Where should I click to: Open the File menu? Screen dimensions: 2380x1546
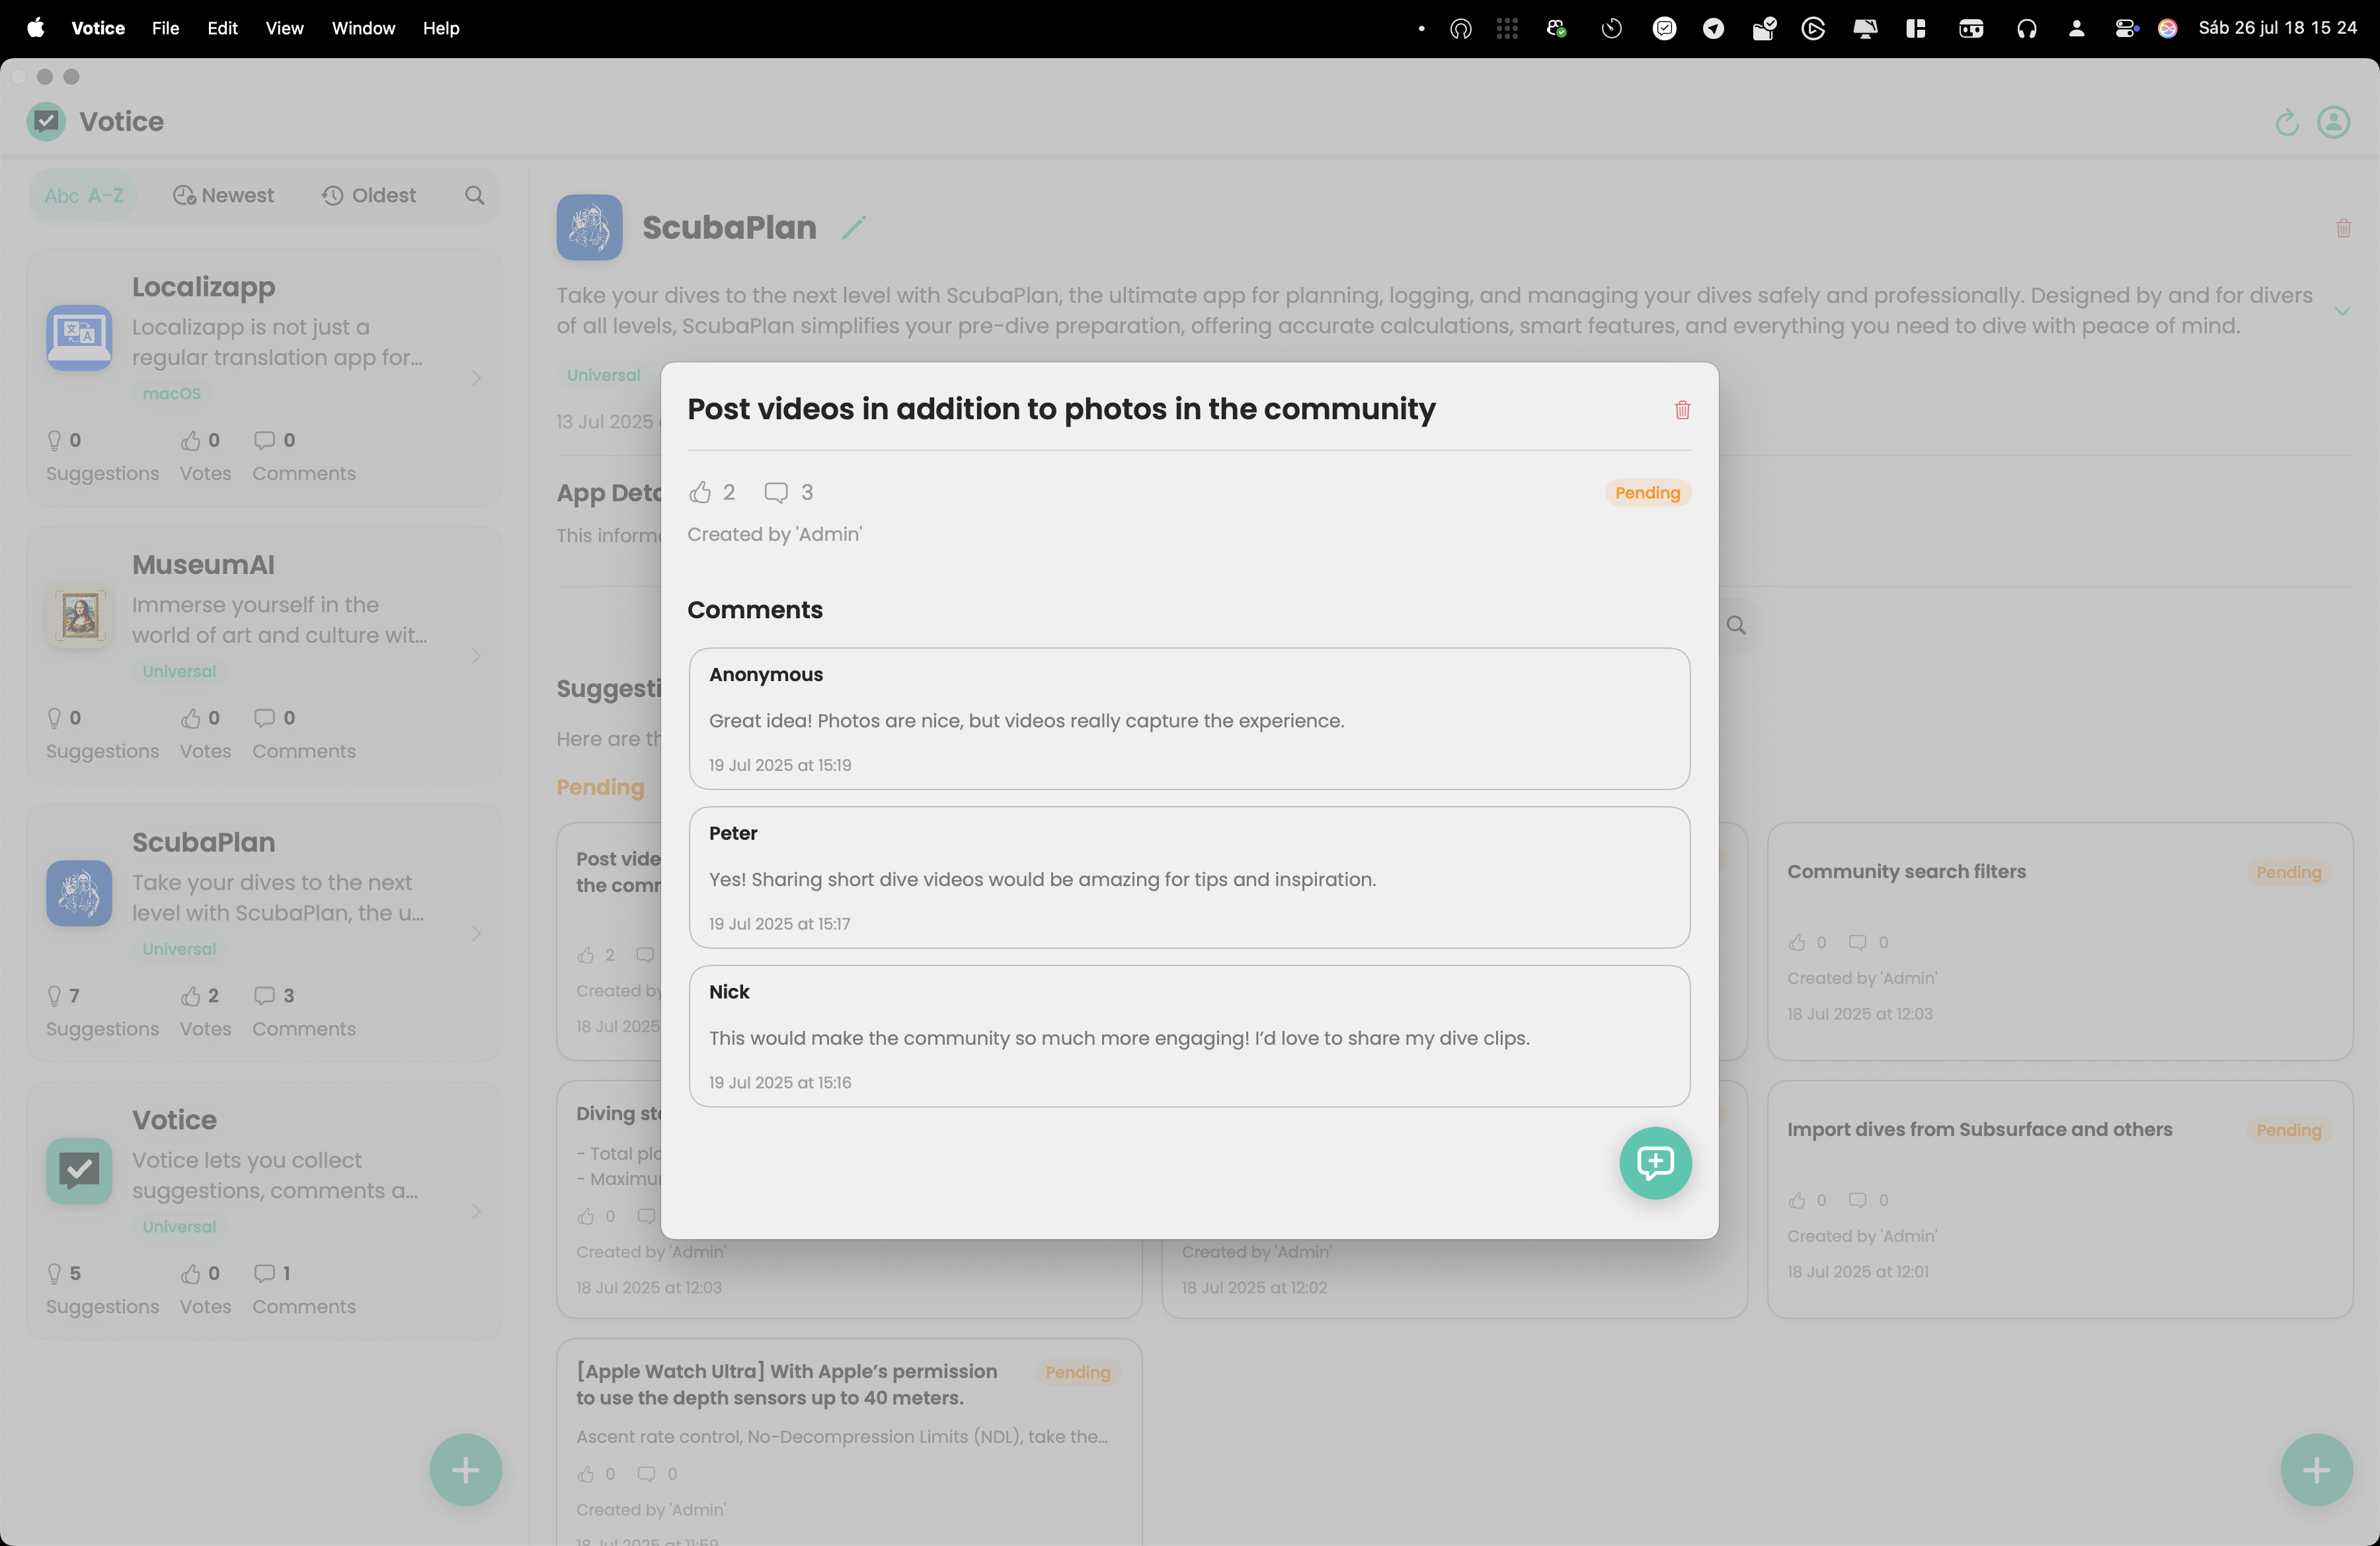(165, 28)
